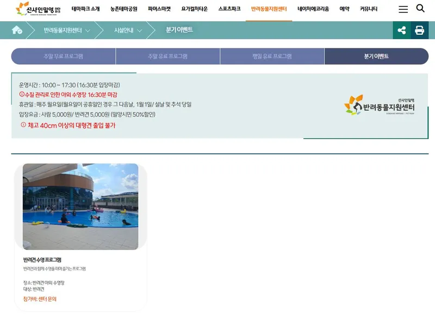
Task: Switch to 주말 무료 프로그램 tab
Action: pyautogui.click(x=63, y=57)
